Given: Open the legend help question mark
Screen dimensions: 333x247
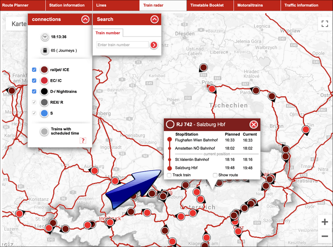Looking at the screenshot, I should pos(83,140).
